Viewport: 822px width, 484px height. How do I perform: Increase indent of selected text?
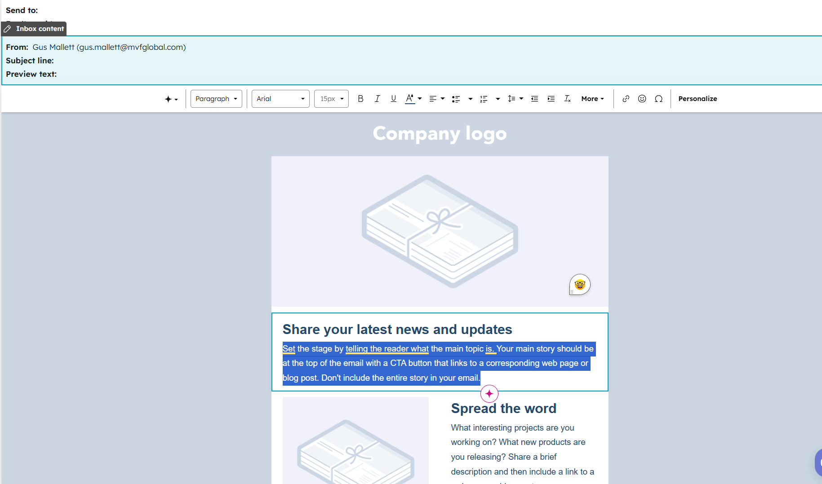point(551,98)
